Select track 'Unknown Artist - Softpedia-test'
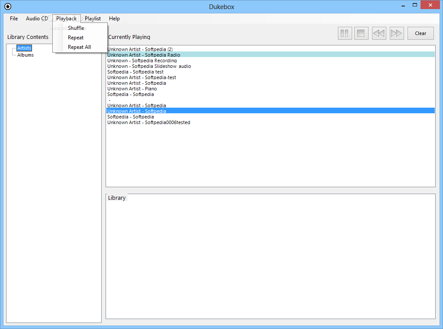 coord(270,77)
